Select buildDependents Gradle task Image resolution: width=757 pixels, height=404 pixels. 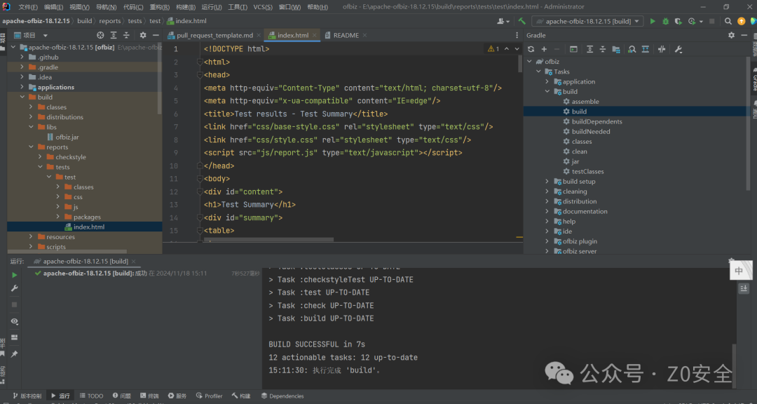596,121
